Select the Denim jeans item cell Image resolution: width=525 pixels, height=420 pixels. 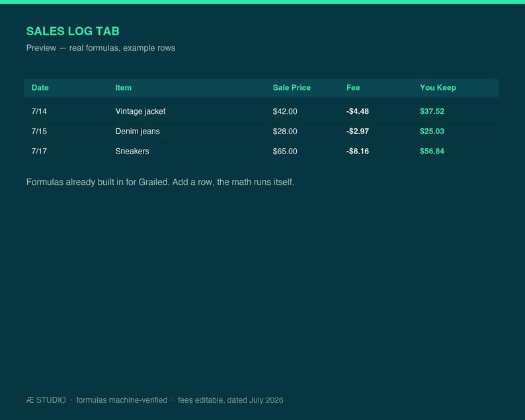pos(138,132)
